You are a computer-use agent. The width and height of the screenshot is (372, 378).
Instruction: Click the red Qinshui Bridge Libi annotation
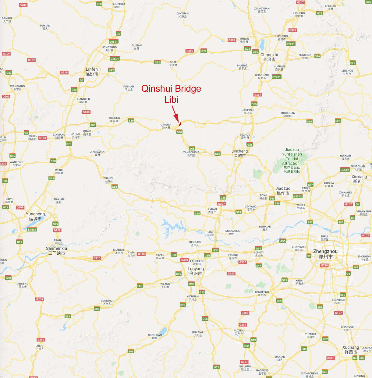[171, 94]
